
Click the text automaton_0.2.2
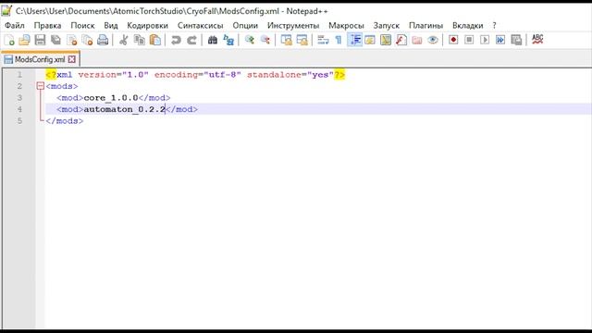tap(125, 109)
